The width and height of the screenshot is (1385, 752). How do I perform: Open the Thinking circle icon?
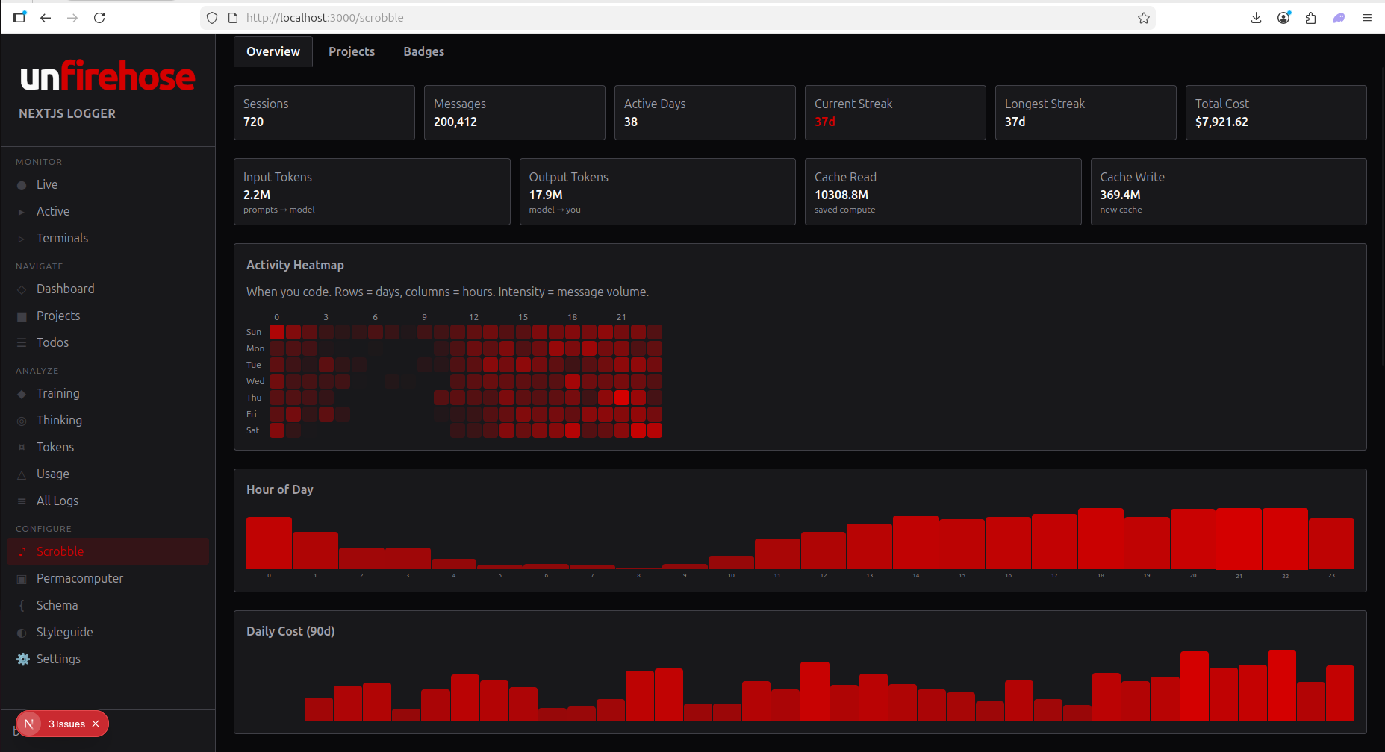click(22, 420)
